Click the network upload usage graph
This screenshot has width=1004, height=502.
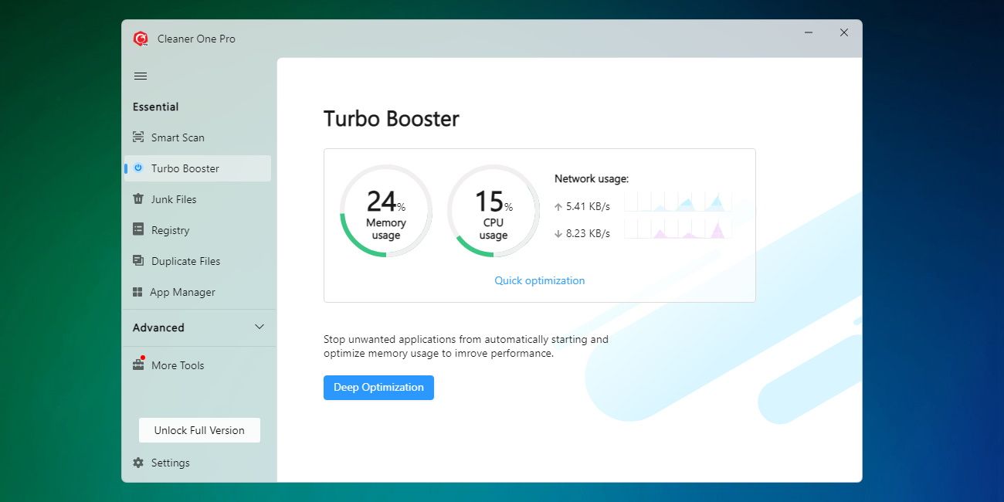tap(677, 202)
